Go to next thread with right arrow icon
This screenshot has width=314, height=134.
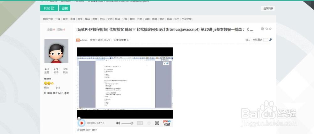pos(270,29)
